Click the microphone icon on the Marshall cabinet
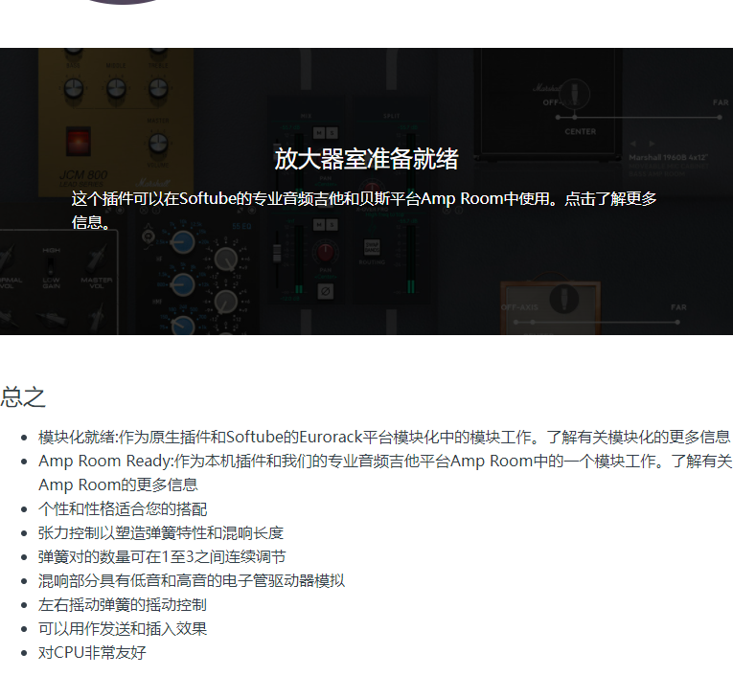 click(x=575, y=94)
